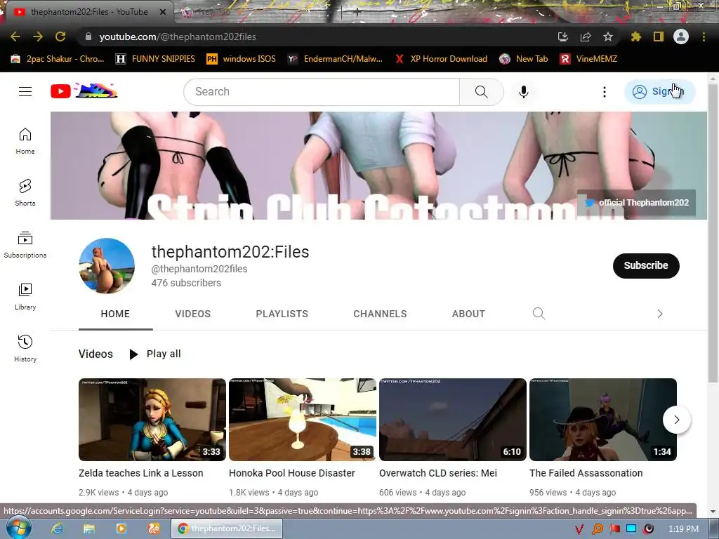Open the New Tab bookmark in bookmarks bar

click(x=524, y=59)
